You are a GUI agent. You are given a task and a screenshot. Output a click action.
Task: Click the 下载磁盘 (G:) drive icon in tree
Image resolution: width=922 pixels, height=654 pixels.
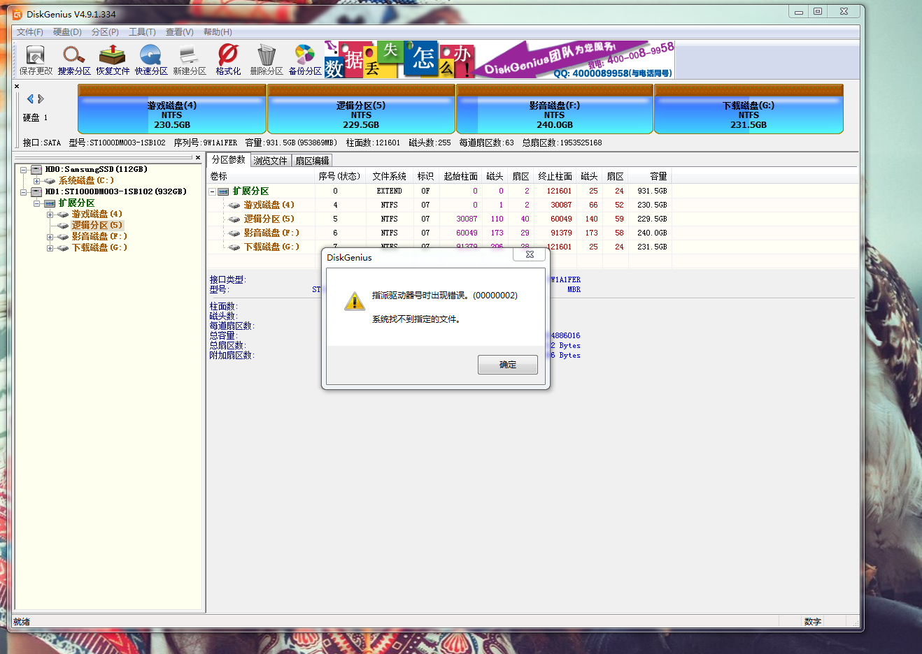(x=63, y=248)
